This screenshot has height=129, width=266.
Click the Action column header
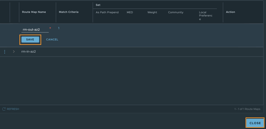pos(230,12)
